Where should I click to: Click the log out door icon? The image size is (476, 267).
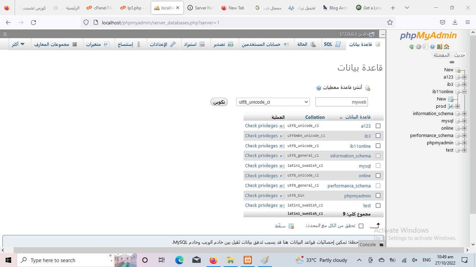point(439,47)
